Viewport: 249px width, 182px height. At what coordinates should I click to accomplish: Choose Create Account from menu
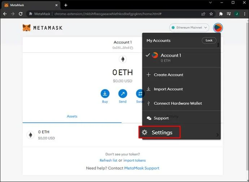pyautogui.click(x=182, y=75)
